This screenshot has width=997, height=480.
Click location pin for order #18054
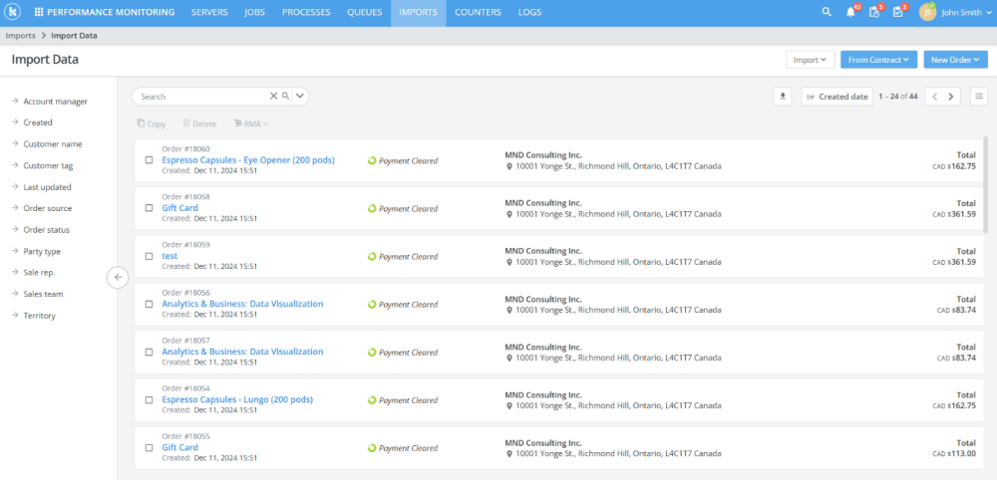point(508,405)
